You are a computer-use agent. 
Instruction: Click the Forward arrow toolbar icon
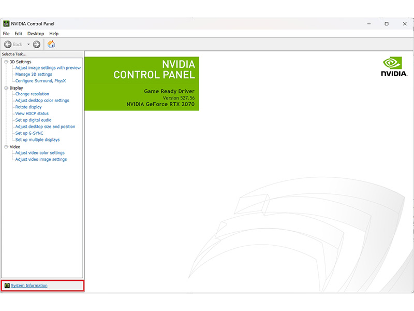coord(36,45)
